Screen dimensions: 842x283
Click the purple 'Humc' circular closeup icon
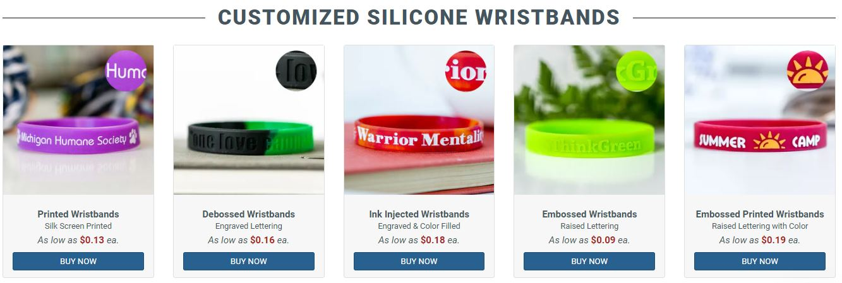coord(126,71)
